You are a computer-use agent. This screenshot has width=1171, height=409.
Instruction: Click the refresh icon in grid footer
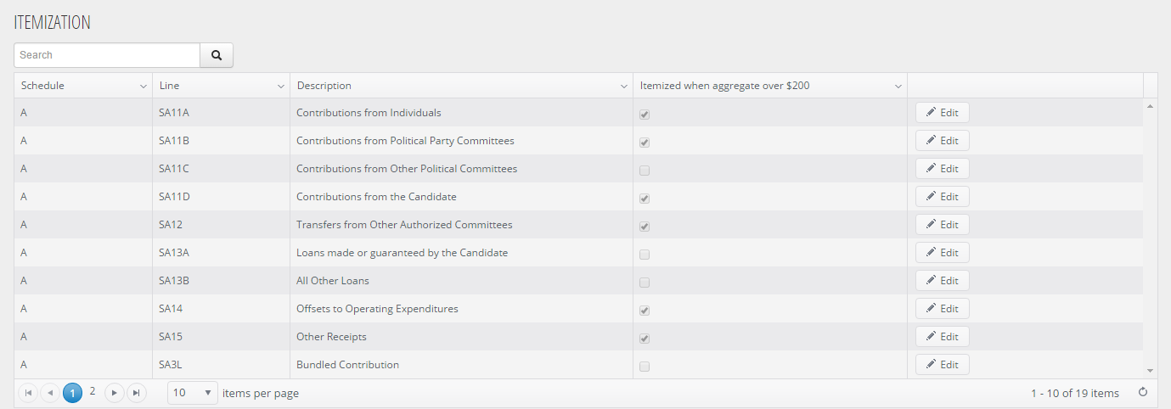(1142, 393)
